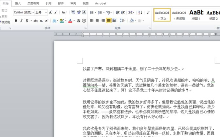Click the grow font size icon
This screenshot has width=220, height=137.
(50, 12)
